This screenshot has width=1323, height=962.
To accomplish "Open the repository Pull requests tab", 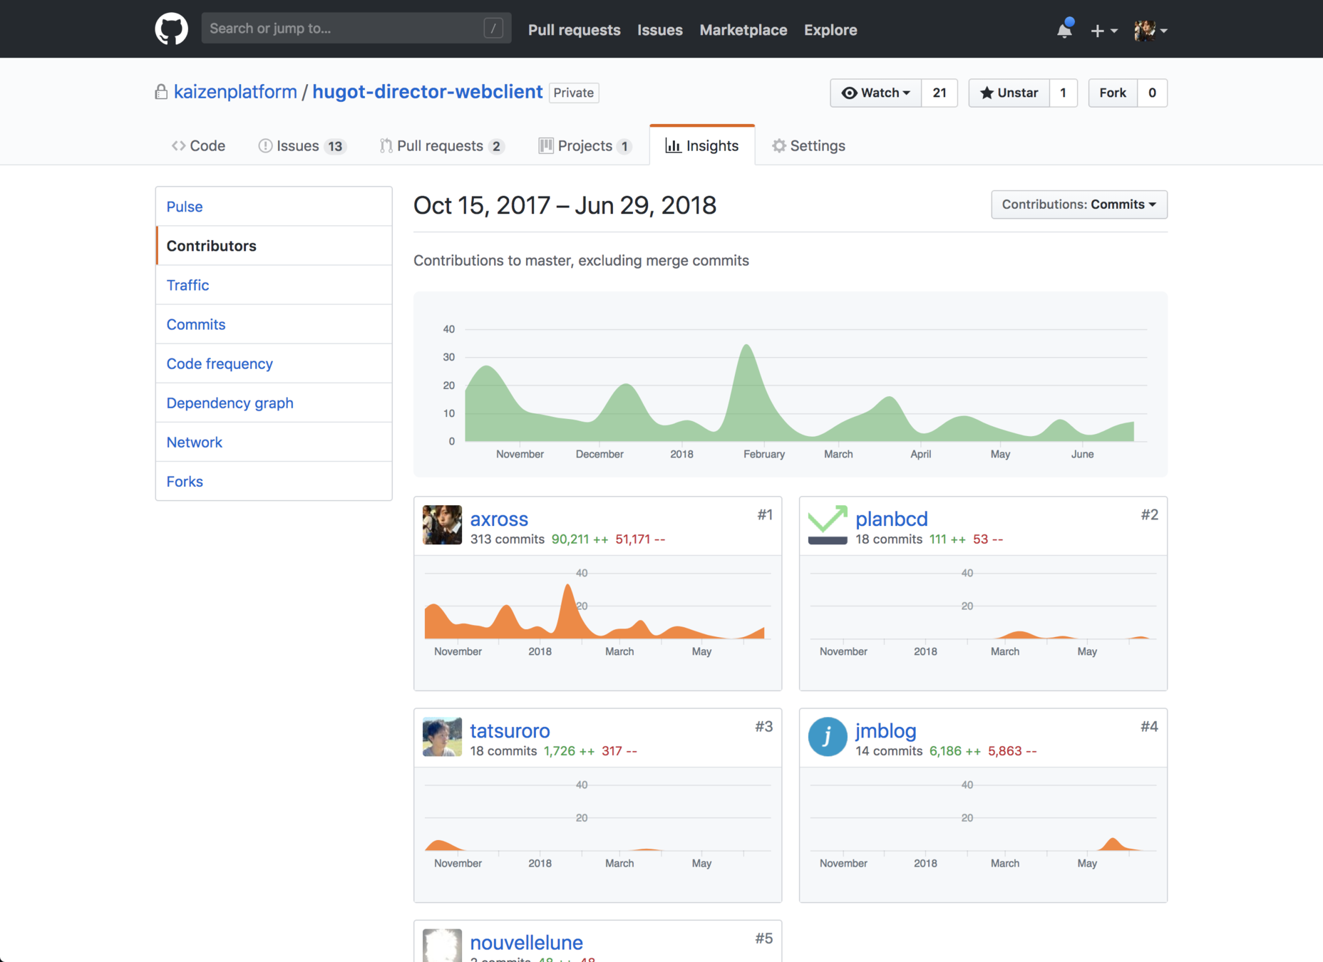I will coord(442,145).
